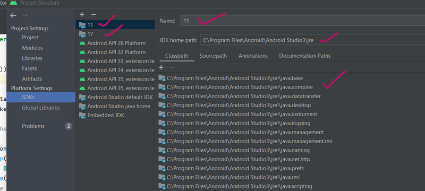The image size is (425, 191).
Task: Select Android API 32 Platform
Action: (x=115, y=52)
